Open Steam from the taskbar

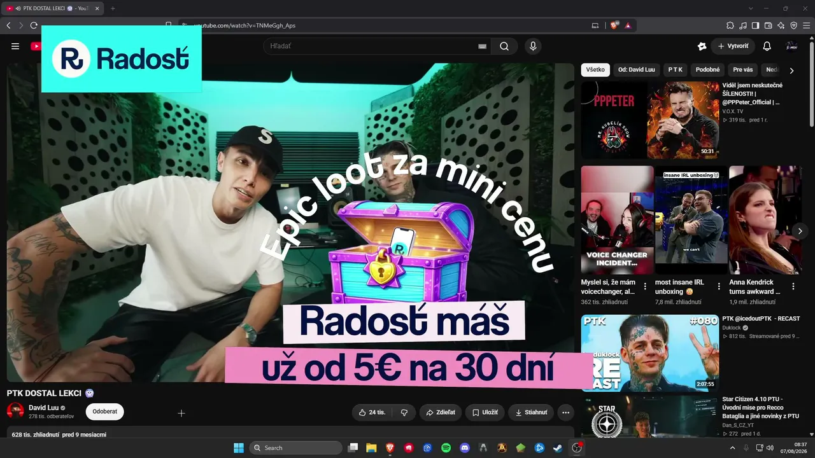point(558,448)
